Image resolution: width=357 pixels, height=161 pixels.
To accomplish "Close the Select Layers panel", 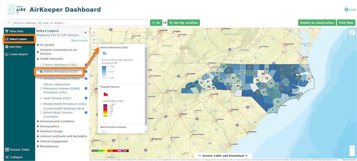I will pyautogui.click(x=85, y=32).
